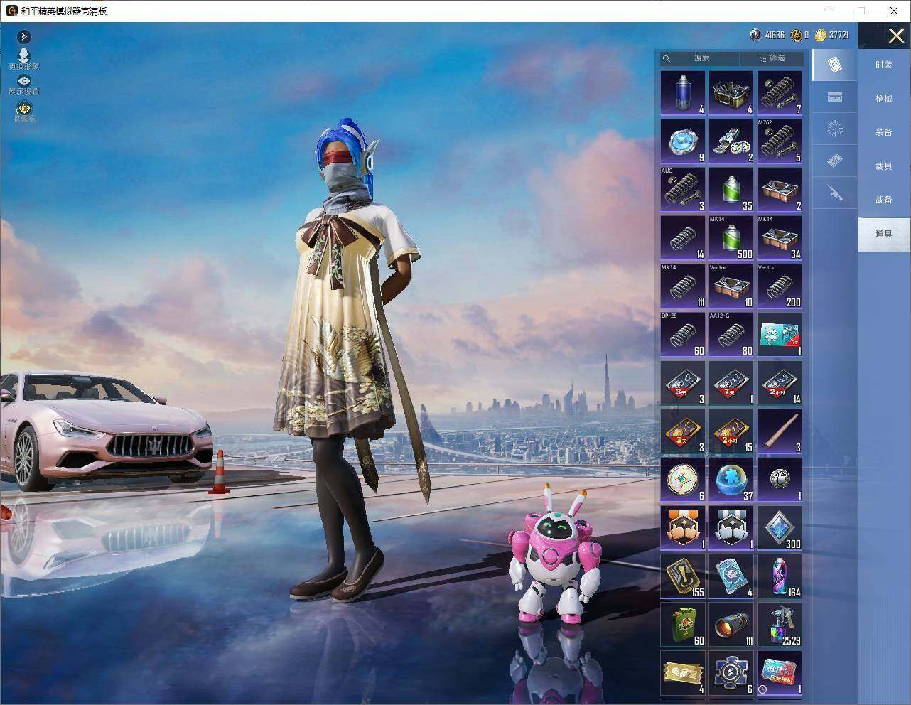Screen dimensions: 911x705
Task: Select the Vector parts box with 10
Action: coord(731,286)
